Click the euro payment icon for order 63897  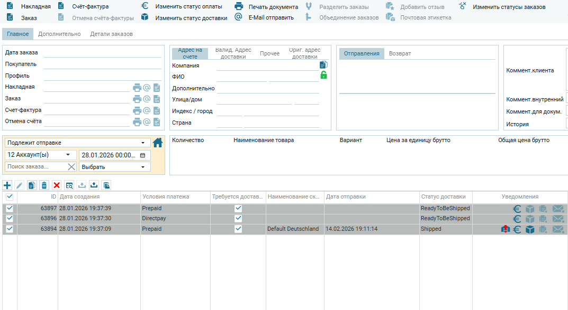tap(517, 209)
